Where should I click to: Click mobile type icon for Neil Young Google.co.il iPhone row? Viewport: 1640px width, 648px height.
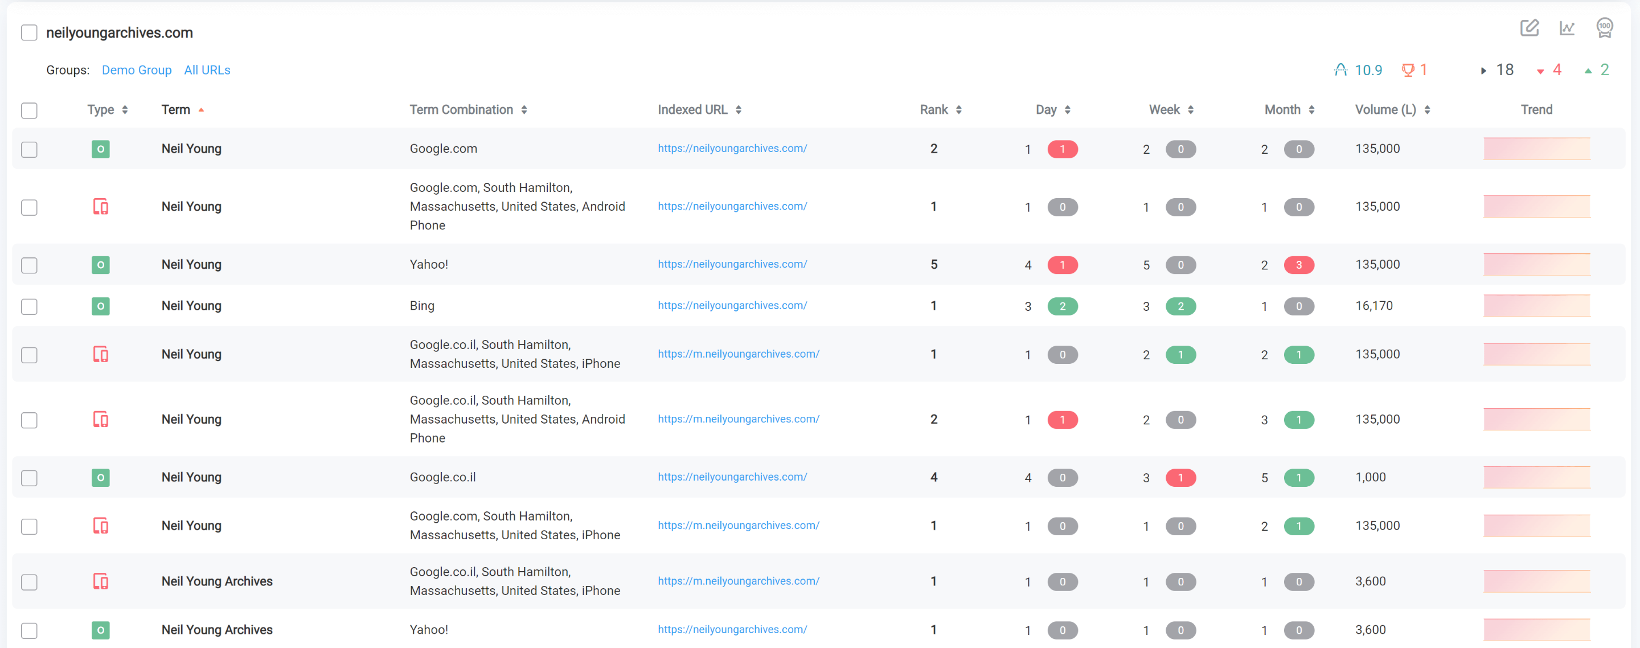pyautogui.click(x=101, y=355)
